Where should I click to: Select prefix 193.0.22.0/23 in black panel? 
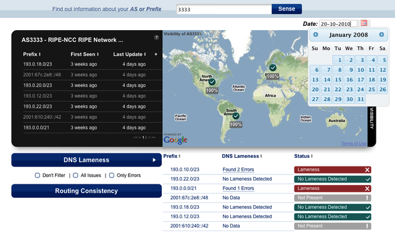coord(37,107)
